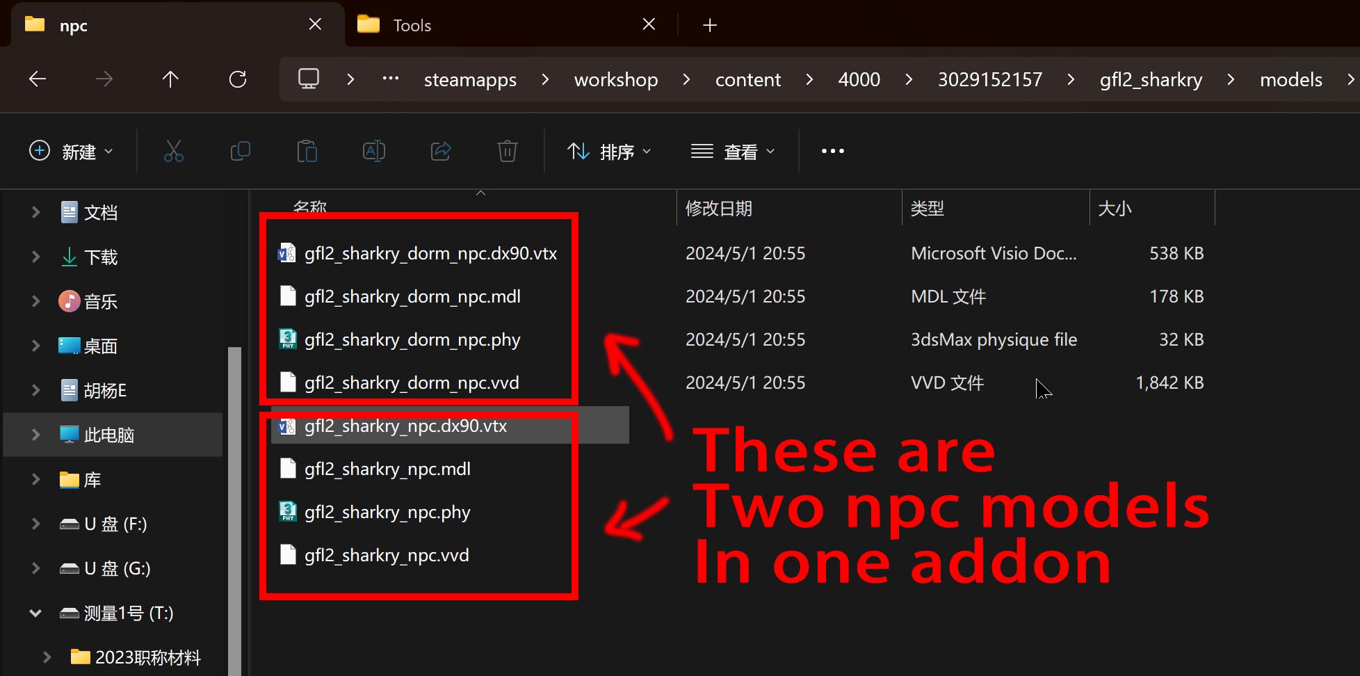Expand the 此电脑 tree node
Screen dimensions: 1360x676
(x=35, y=435)
